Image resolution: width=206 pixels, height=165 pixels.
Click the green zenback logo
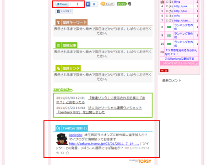(x=63, y=89)
